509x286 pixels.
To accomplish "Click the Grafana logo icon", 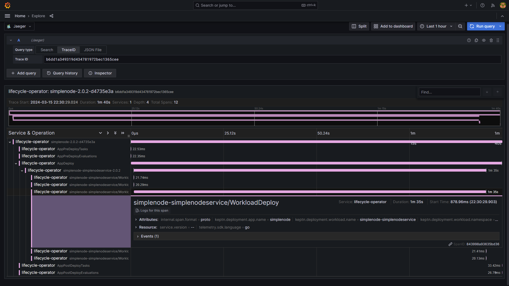I will tap(8, 5).
